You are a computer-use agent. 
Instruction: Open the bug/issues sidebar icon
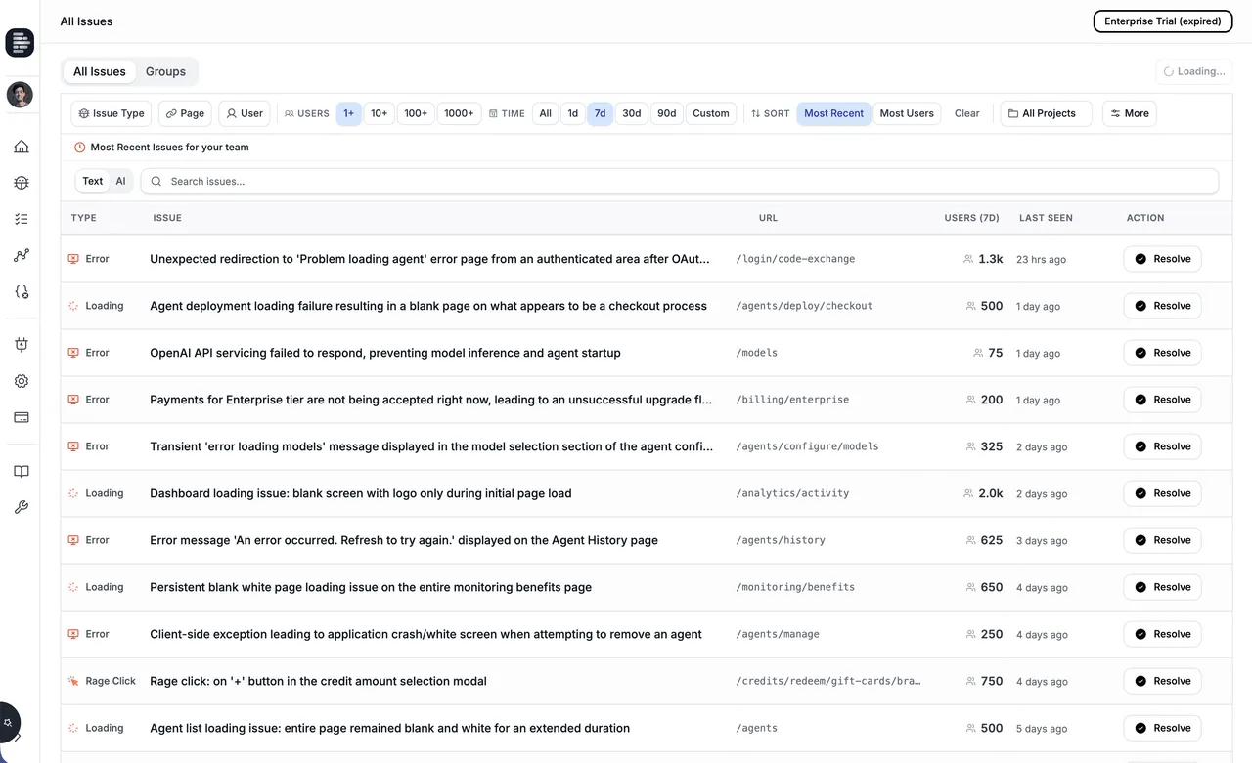coord(21,183)
